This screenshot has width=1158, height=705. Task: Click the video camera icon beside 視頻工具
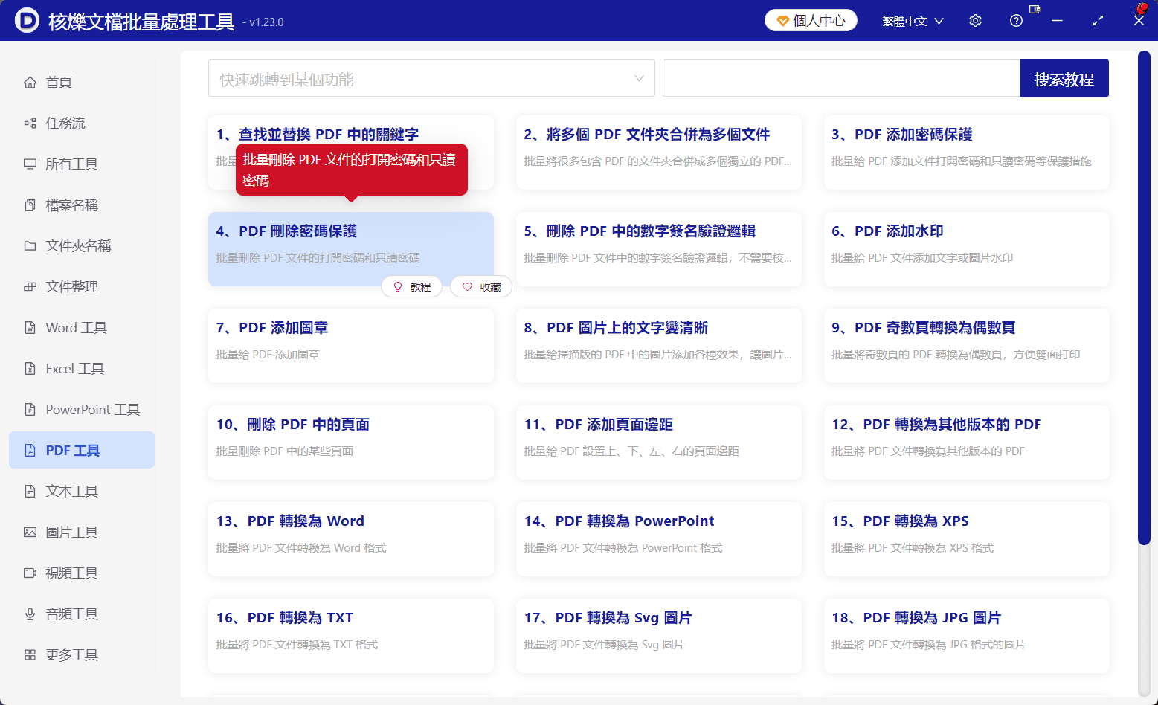pyautogui.click(x=30, y=573)
